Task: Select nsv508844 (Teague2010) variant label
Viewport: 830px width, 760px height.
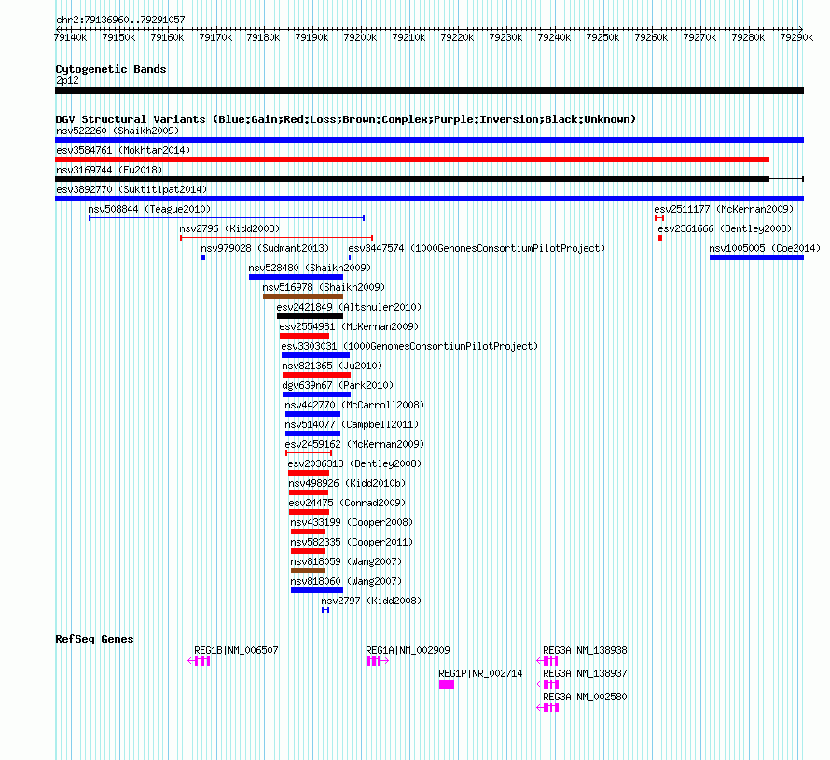Action: coord(149,209)
